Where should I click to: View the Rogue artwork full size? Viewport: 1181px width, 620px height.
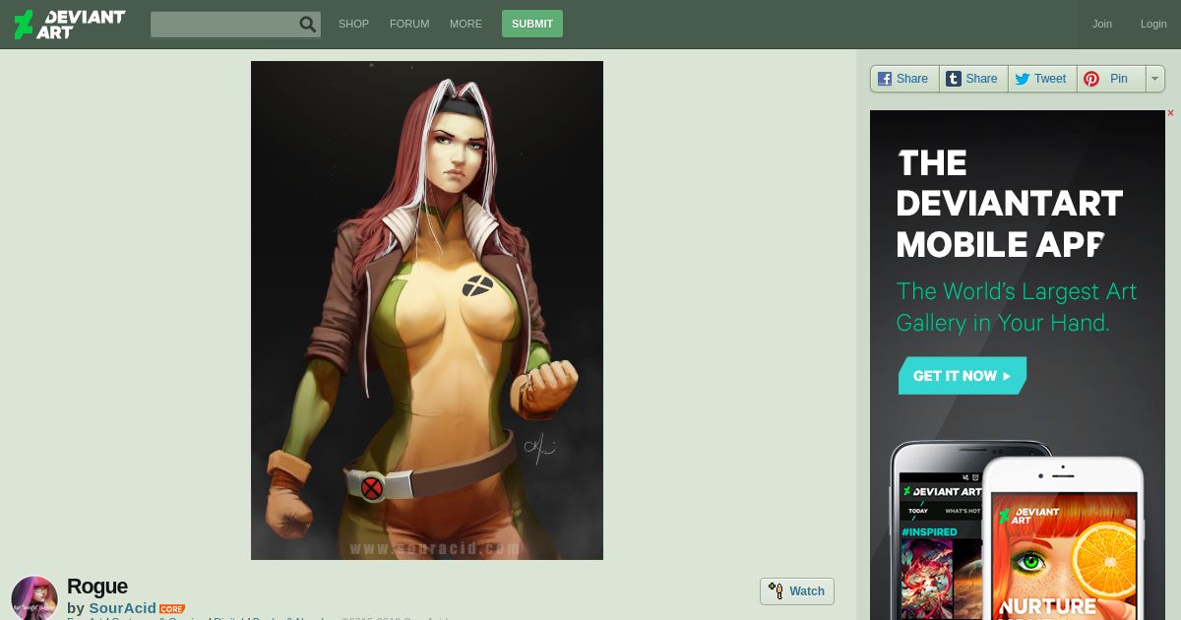point(427,310)
